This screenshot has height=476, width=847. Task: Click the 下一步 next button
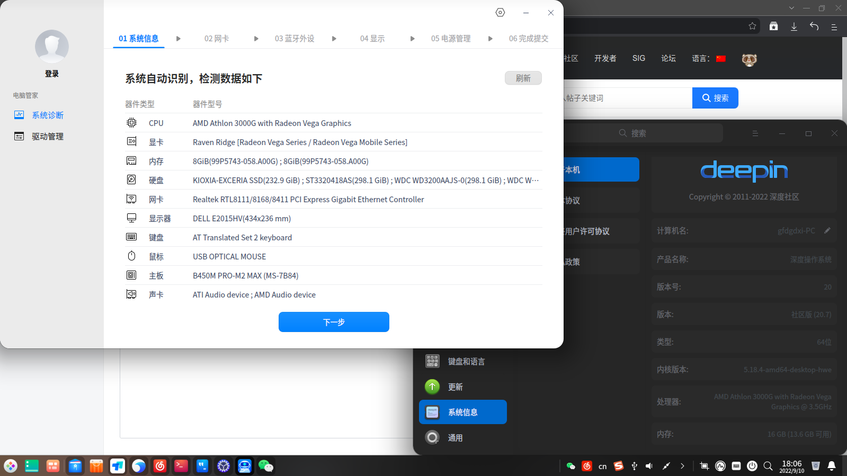point(334,322)
